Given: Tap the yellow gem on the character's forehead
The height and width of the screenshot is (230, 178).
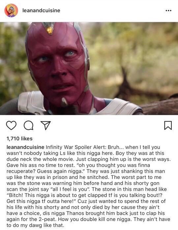Looking at the screenshot, I should [x=50, y=30].
